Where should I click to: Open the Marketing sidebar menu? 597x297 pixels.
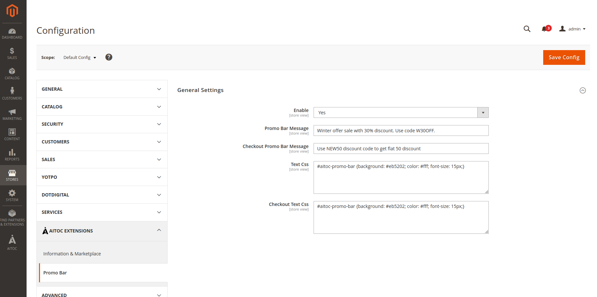tap(12, 114)
